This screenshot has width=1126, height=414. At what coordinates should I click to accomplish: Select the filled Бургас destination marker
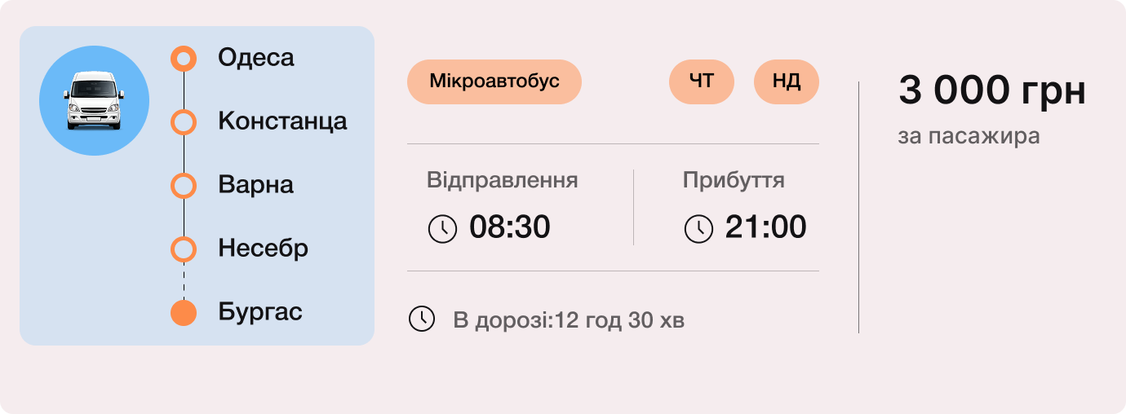point(184,313)
